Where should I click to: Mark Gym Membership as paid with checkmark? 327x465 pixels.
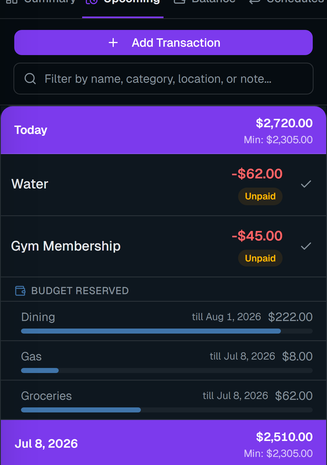(x=306, y=246)
